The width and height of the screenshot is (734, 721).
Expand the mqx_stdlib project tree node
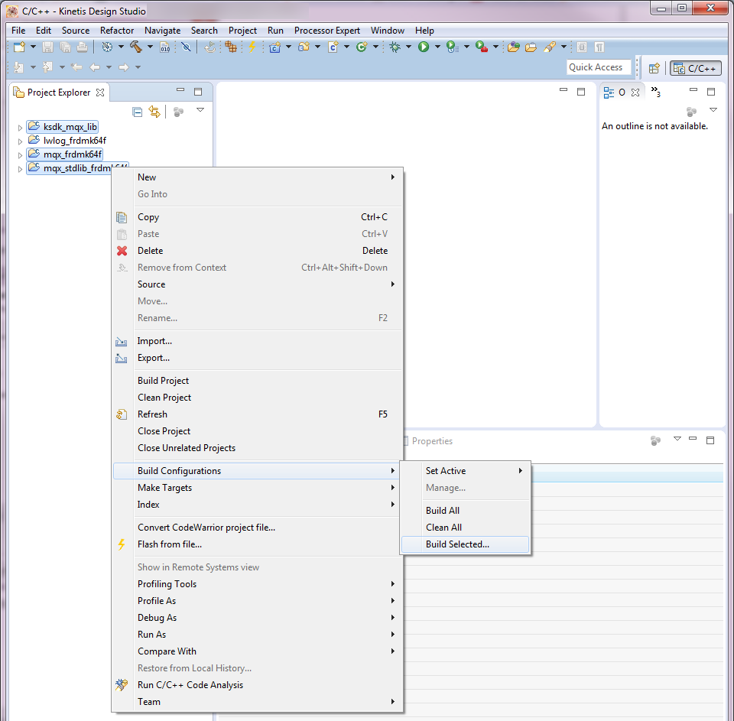[20, 169]
